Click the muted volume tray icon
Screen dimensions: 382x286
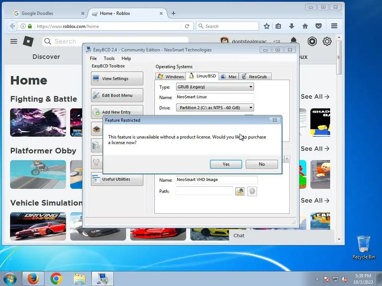[x=344, y=279]
